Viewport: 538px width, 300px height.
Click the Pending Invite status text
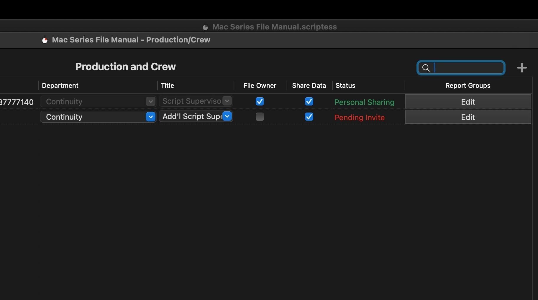pyautogui.click(x=359, y=118)
